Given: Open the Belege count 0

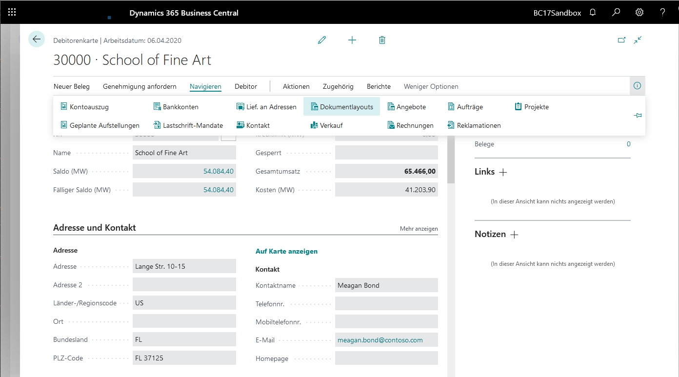Looking at the screenshot, I should (628, 144).
